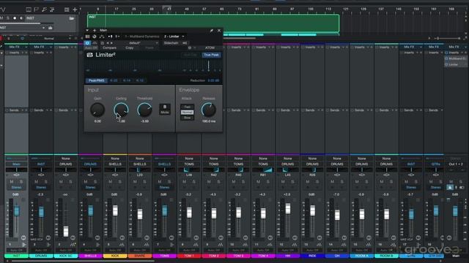Viewport: 469px width, 263px height.
Task: Open INST track instrument editor icon
Action: tap(51, 28)
